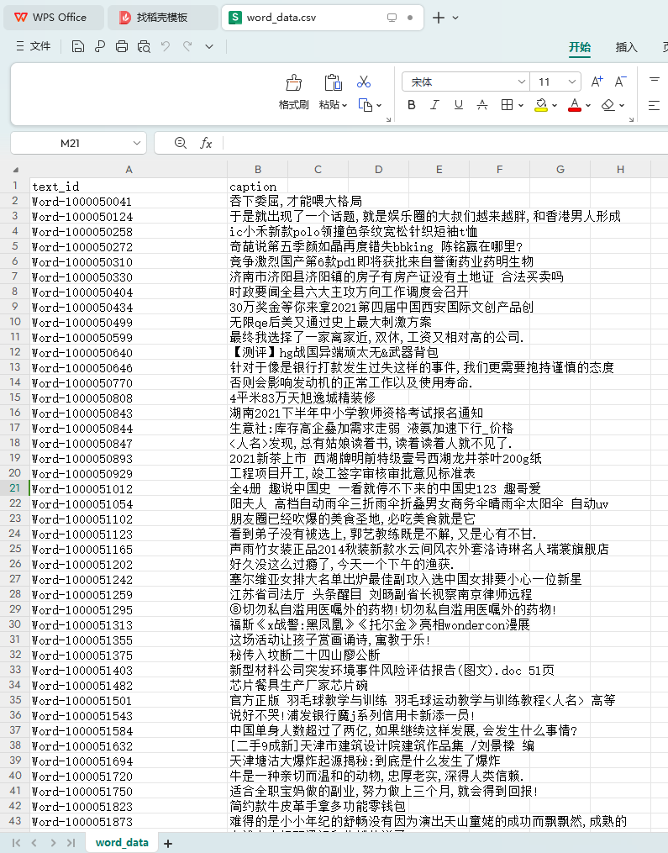Viewport: 668px width, 853px height.
Task: Click the new tab plus button
Action: point(439,18)
